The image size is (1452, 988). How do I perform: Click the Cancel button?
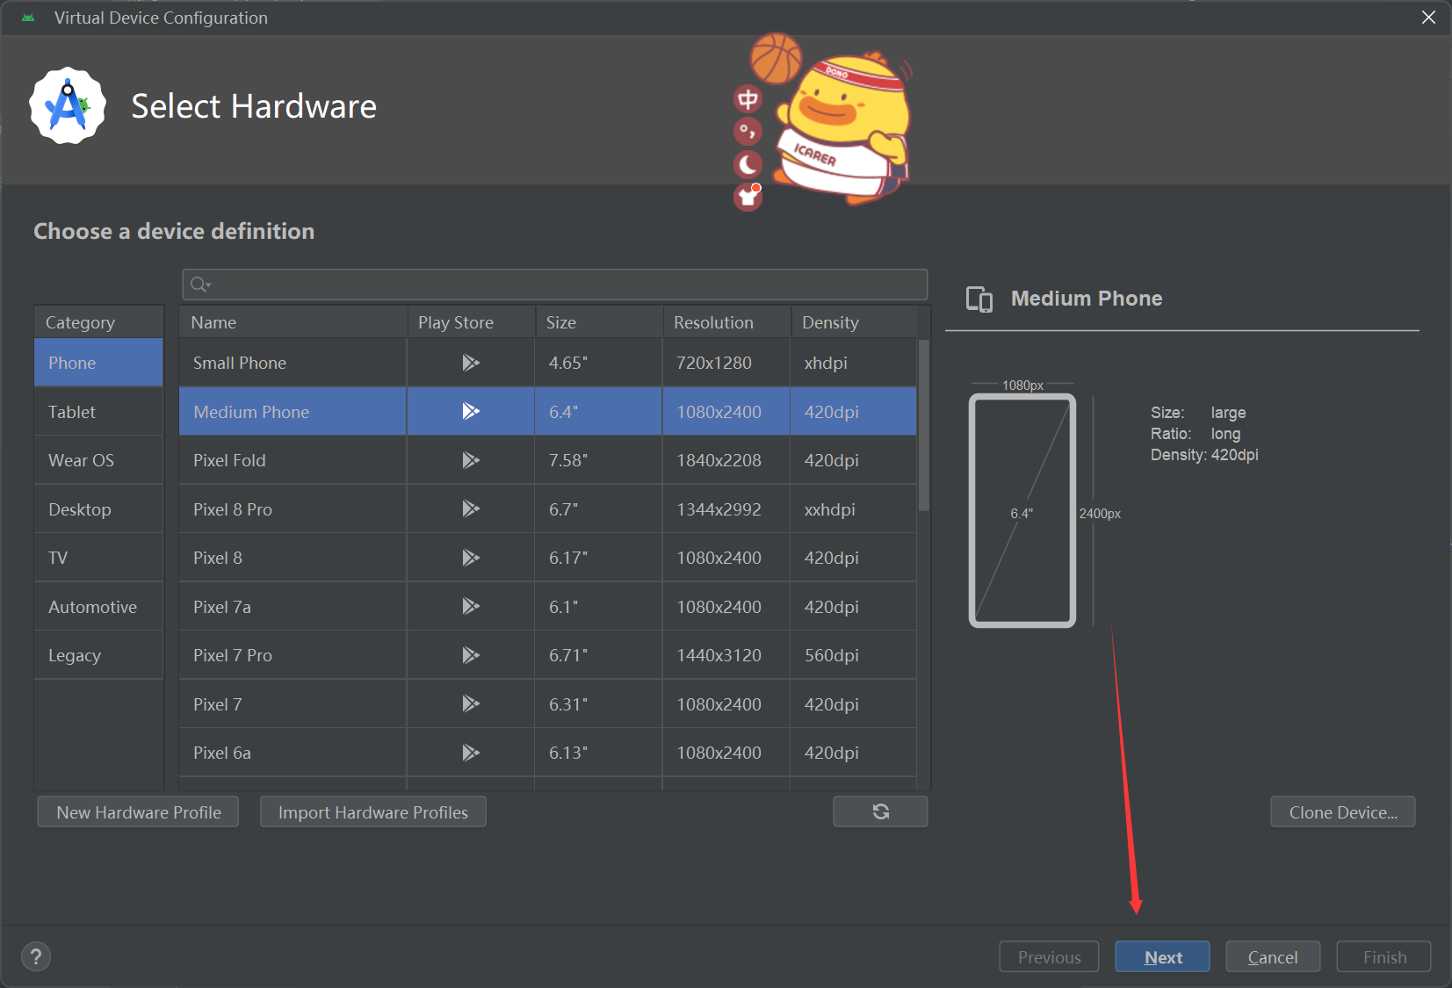1273,957
